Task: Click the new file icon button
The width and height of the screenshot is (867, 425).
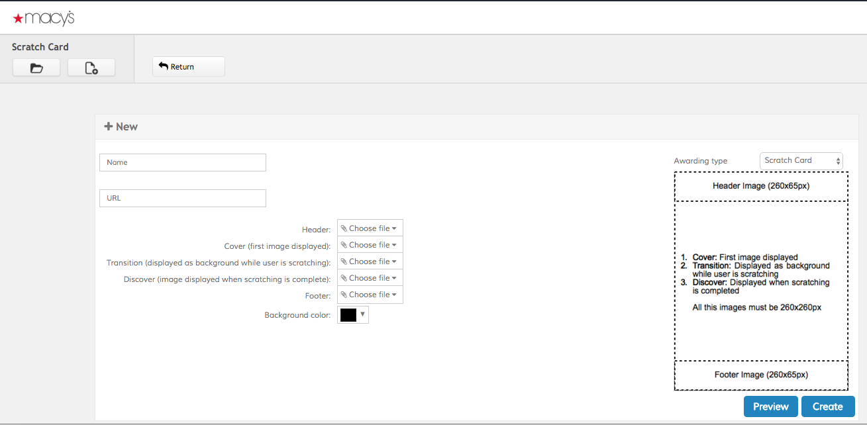Action: tap(91, 68)
